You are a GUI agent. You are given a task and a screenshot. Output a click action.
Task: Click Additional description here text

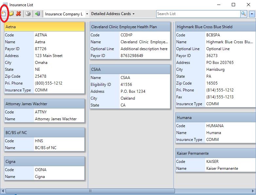144,49
